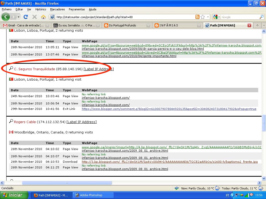Click the vertical scrollbar up arrow

[264, 31]
